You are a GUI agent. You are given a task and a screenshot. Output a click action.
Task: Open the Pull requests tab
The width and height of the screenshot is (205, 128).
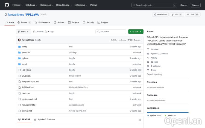click(42, 22)
